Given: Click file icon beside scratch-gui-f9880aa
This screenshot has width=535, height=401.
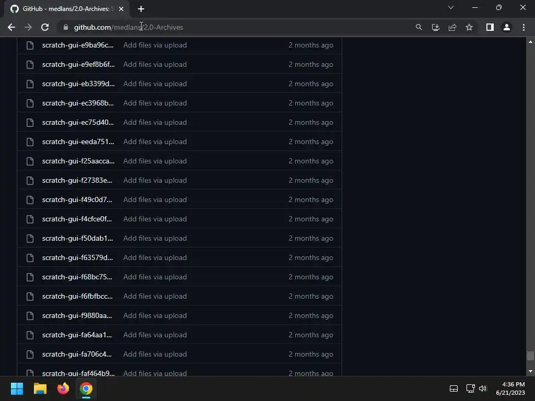Looking at the screenshot, I should pos(30,316).
